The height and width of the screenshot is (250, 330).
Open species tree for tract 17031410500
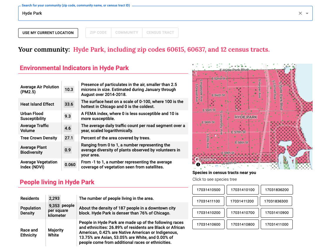coord(208,190)
